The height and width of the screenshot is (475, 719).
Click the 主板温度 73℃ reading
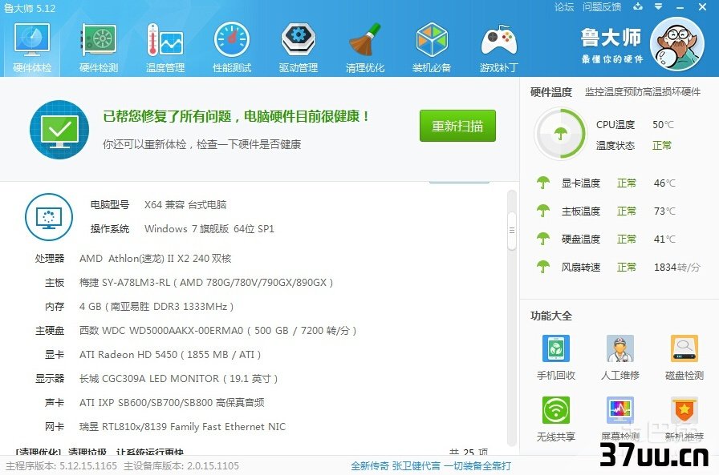coord(665,211)
